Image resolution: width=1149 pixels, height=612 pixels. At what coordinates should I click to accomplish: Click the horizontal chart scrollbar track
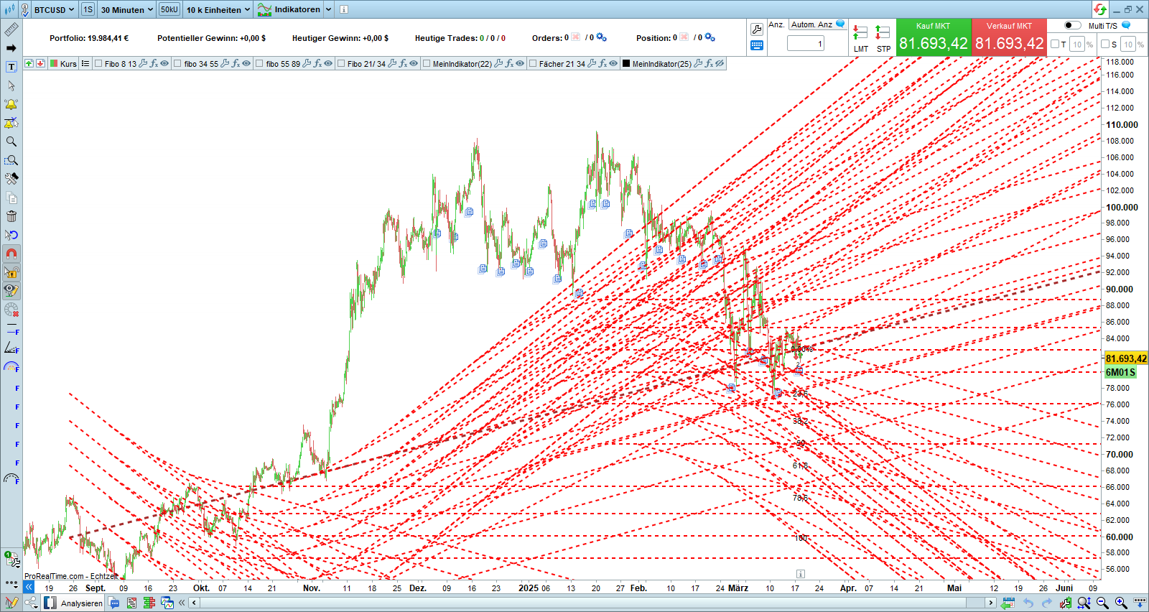coord(592,603)
